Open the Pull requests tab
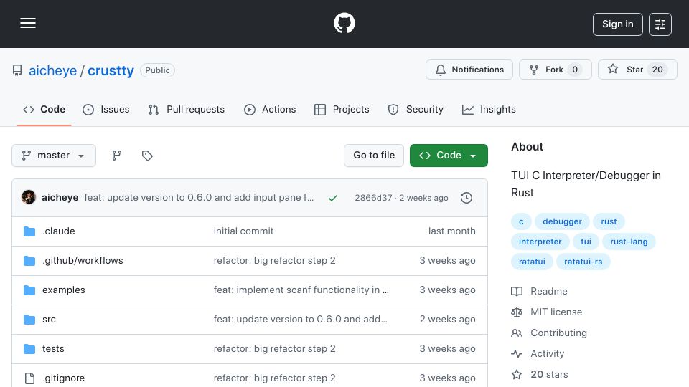This screenshot has height=387, width=689. click(x=187, y=109)
